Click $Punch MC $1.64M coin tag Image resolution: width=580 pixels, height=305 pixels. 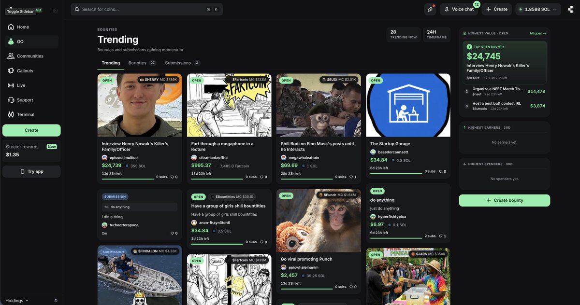[337, 195]
